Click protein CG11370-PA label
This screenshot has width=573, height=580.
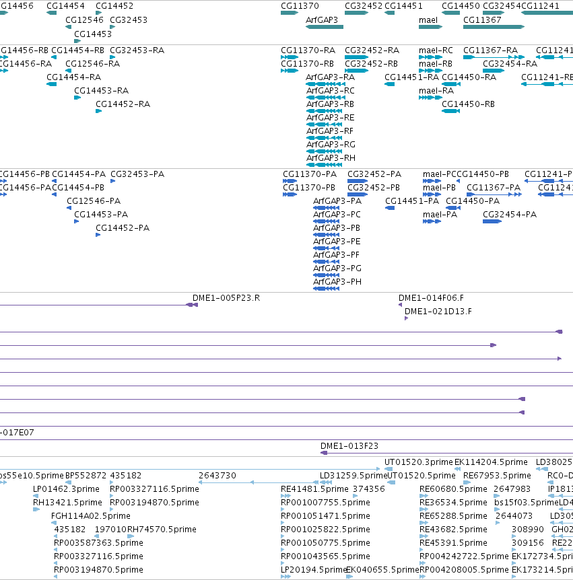coord(310,174)
